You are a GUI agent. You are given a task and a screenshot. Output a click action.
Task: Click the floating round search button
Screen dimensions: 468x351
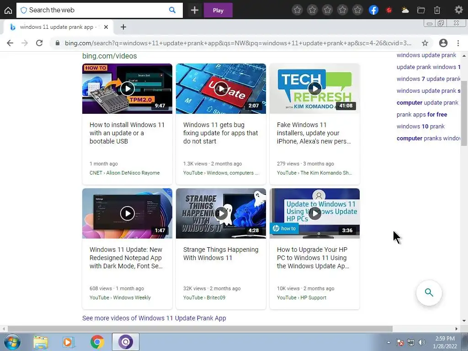tap(429, 292)
